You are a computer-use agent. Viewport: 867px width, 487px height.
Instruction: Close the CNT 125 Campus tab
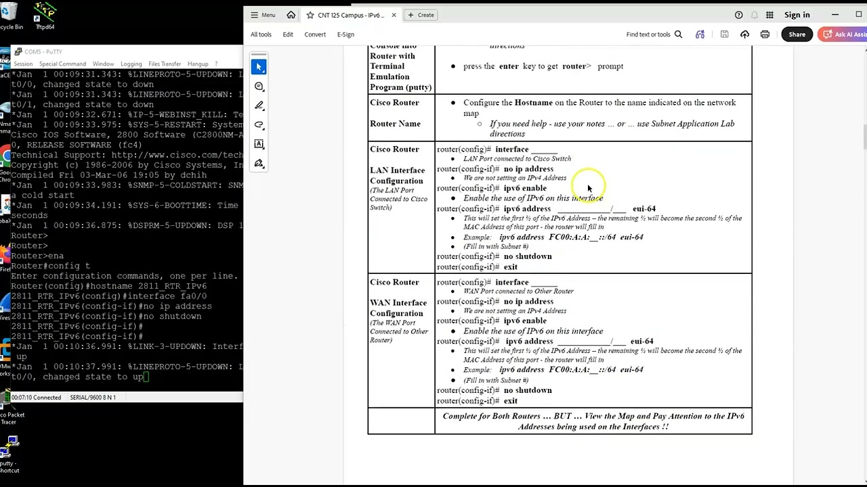coord(394,15)
